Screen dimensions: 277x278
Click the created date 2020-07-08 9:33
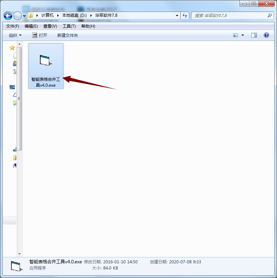[185, 262]
